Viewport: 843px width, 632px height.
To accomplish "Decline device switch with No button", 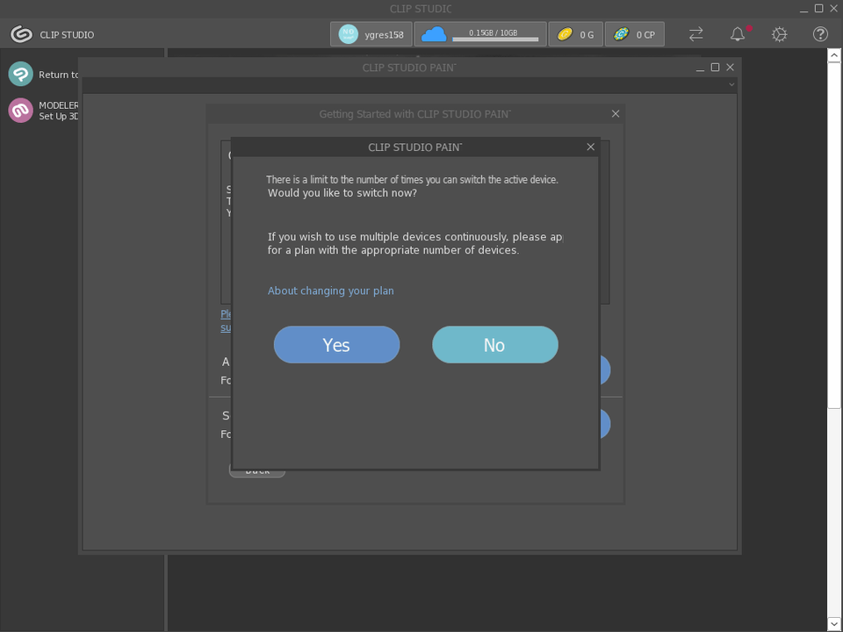I will pos(494,344).
